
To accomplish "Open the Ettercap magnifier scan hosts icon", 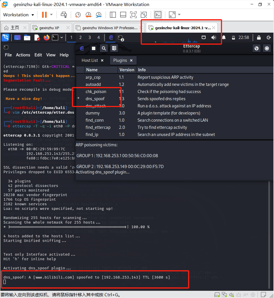I will tap(104, 48).
